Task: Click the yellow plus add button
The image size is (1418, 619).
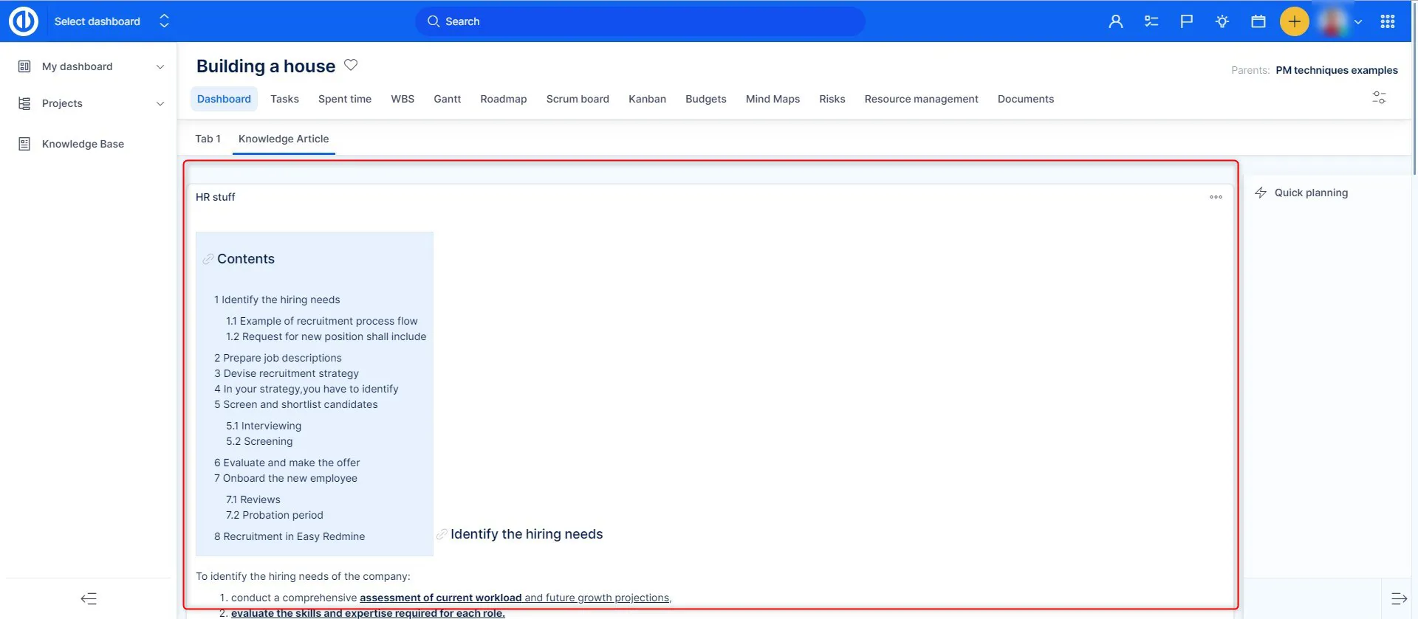Action: (1294, 21)
